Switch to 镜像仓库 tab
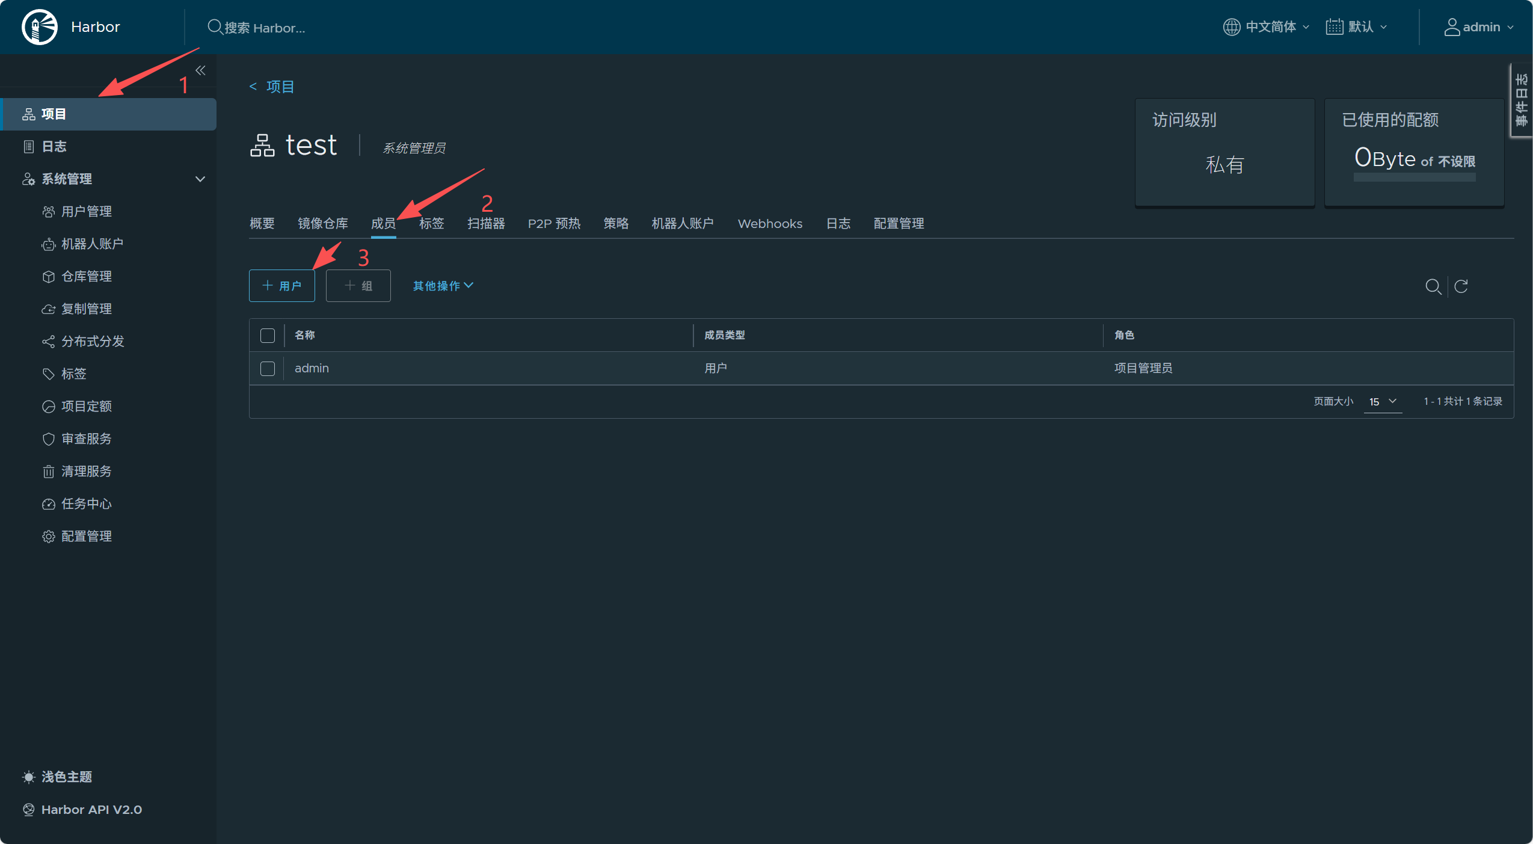1533x844 pixels. (322, 224)
